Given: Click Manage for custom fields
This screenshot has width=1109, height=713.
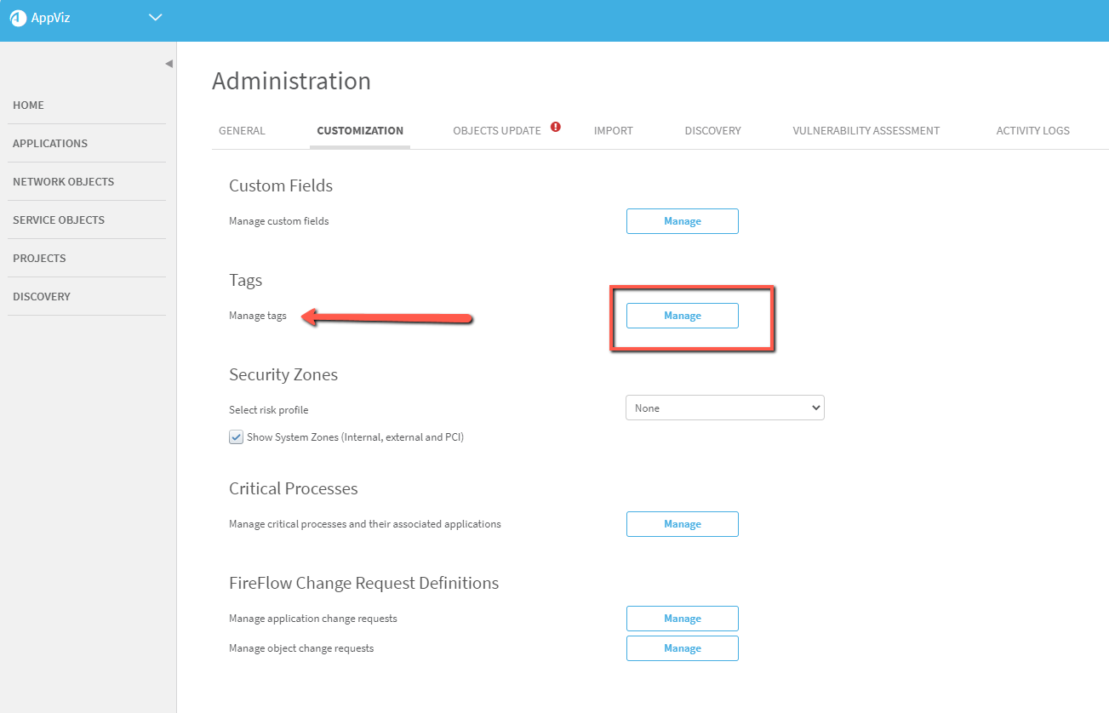Looking at the screenshot, I should coord(682,221).
